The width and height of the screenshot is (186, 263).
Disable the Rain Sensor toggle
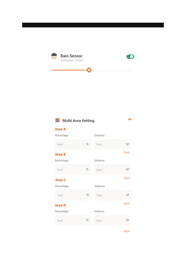coord(130,57)
